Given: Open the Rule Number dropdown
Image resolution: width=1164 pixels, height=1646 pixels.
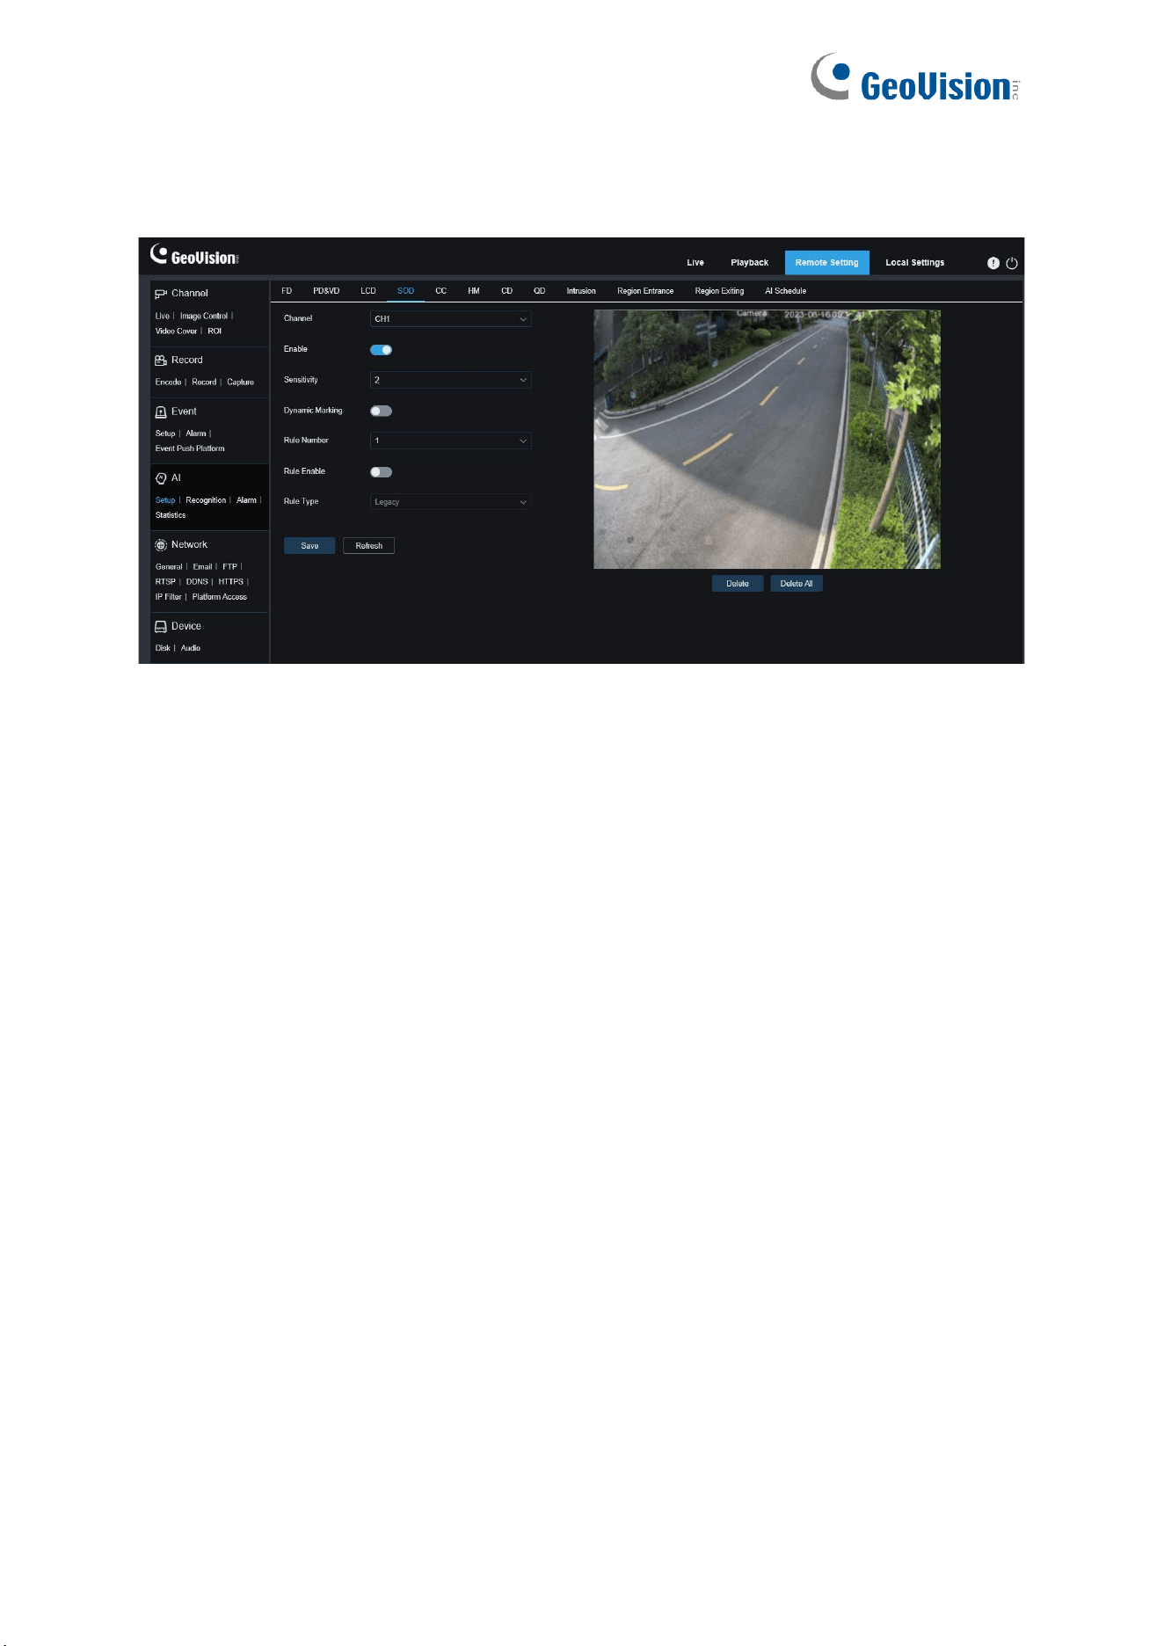Looking at the screenshot, I should click(x=450, y=441).
